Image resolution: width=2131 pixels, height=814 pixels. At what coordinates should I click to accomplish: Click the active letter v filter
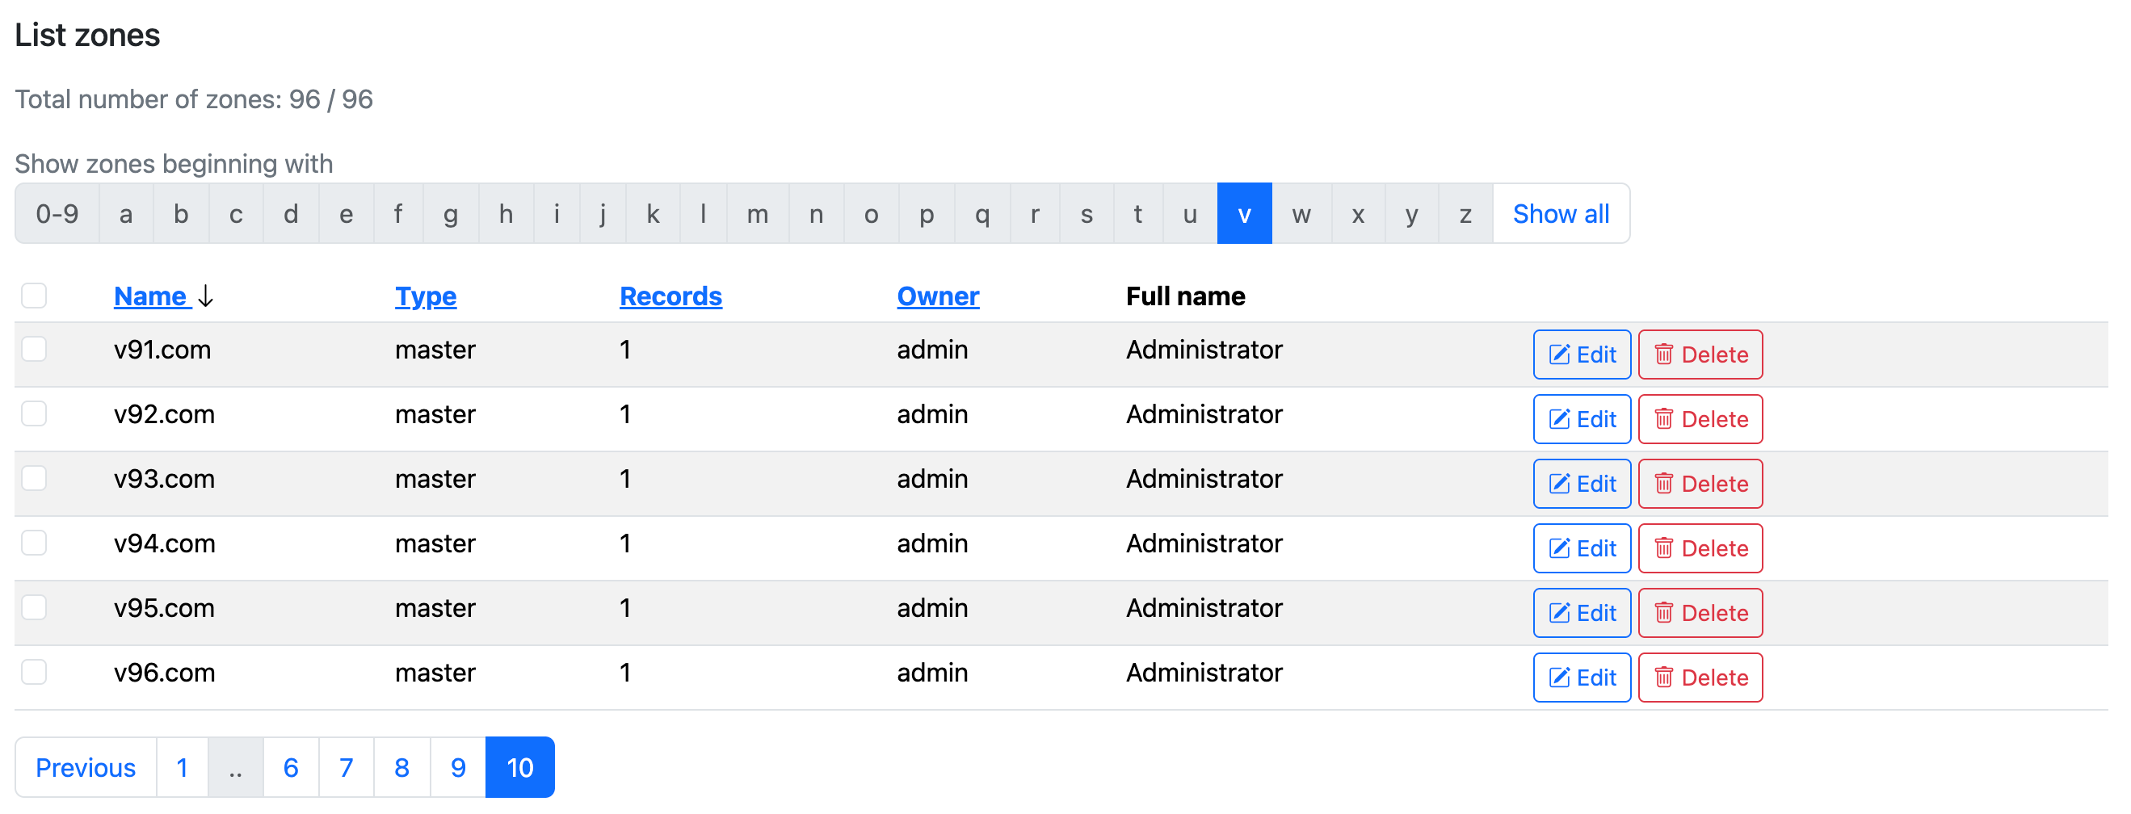[x=1244, y=214]
